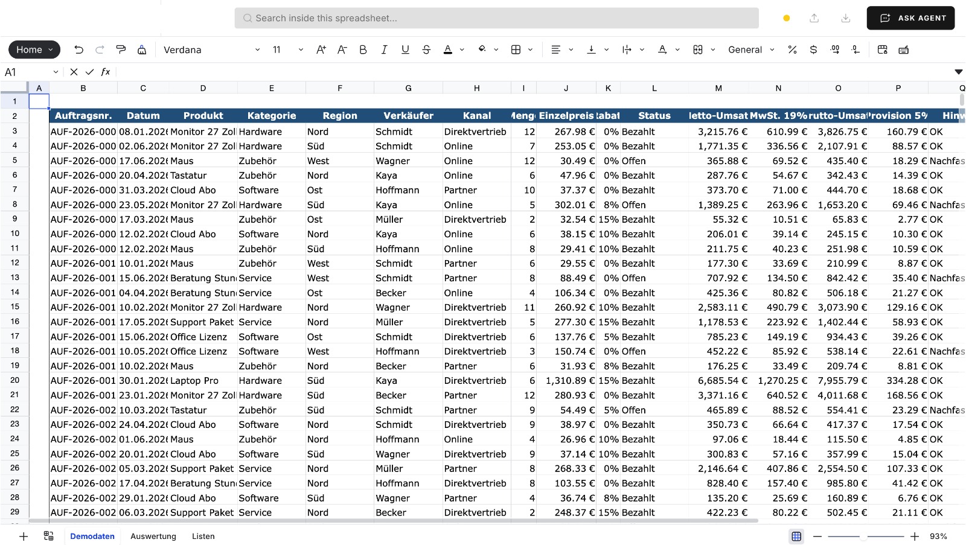Open the General number format dropdown
Image resolution: width=966 pixels, height=545 pixels.
(x=751, y=50)
